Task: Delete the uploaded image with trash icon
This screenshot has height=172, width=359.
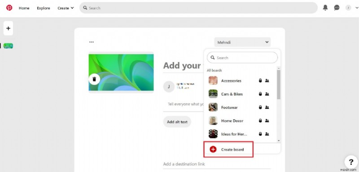Action: (x=94, y=79)
